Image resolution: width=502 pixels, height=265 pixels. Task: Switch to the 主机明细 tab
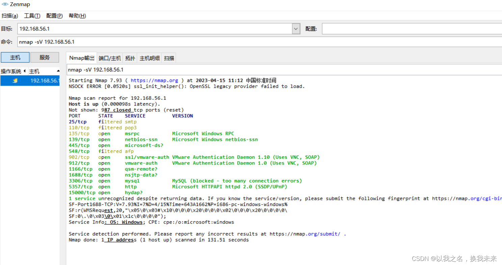click(150, 58)
